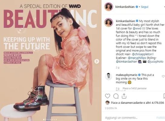Screen dimensions: 165x121
Task: Share the post using arrow icon
Action: [x=124, y=96]
